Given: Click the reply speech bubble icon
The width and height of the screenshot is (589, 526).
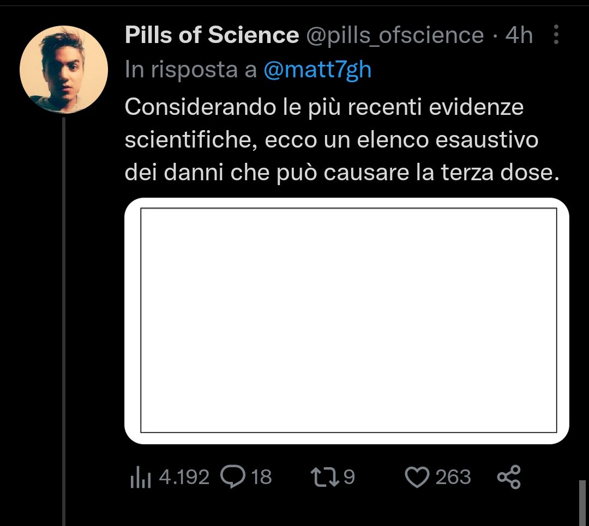Looking at the screenshot, I should click(x=232, y=478).
